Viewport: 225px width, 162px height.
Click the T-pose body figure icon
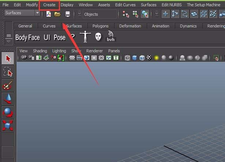[85, 37]
